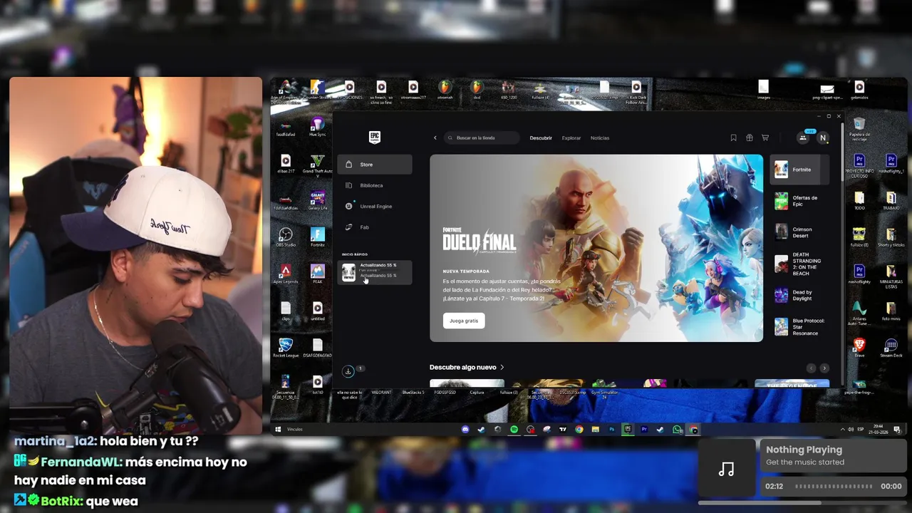Click the music note album art tile
Viewport: 912px width, 513px height.
tap(726, 468)
